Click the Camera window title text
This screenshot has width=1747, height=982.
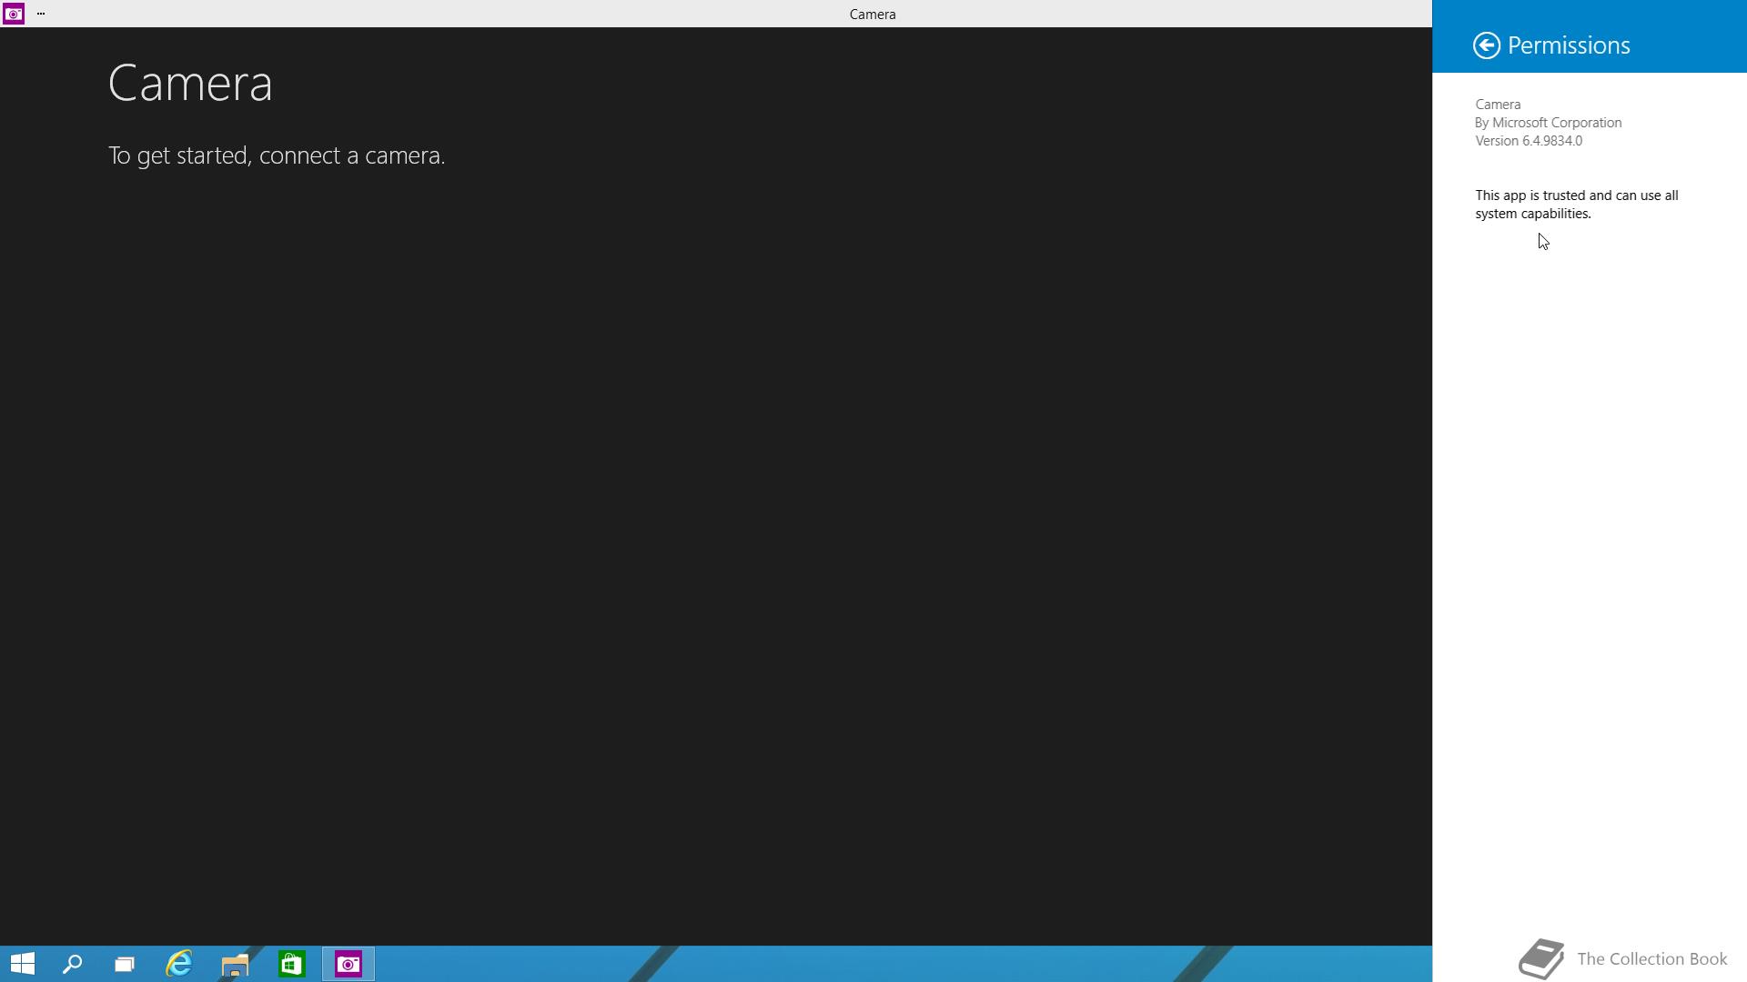[873, 15]
